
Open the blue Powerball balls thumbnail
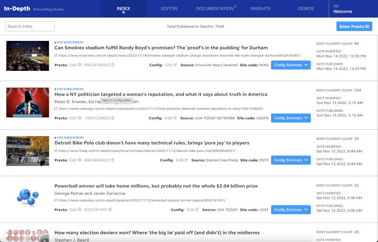pos(28,197)
